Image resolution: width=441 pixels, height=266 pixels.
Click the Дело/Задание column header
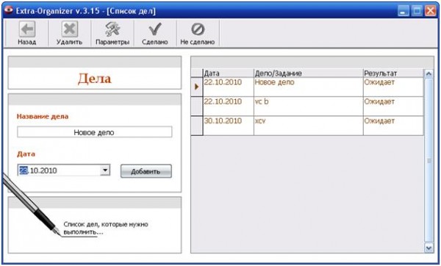click(x=308, y=73)
